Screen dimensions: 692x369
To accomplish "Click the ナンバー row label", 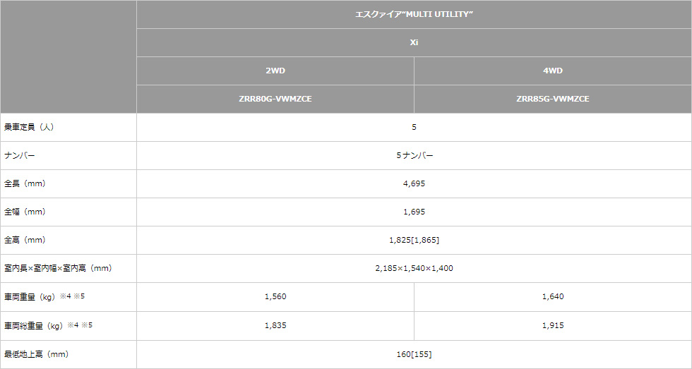I will click(20, 155).
